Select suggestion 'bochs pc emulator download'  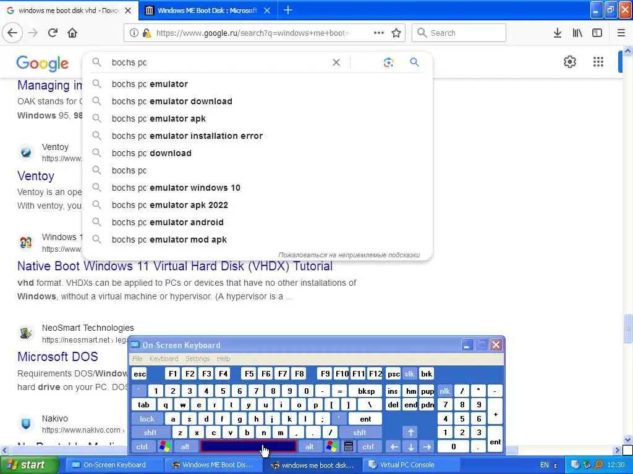tap(257, 101)
